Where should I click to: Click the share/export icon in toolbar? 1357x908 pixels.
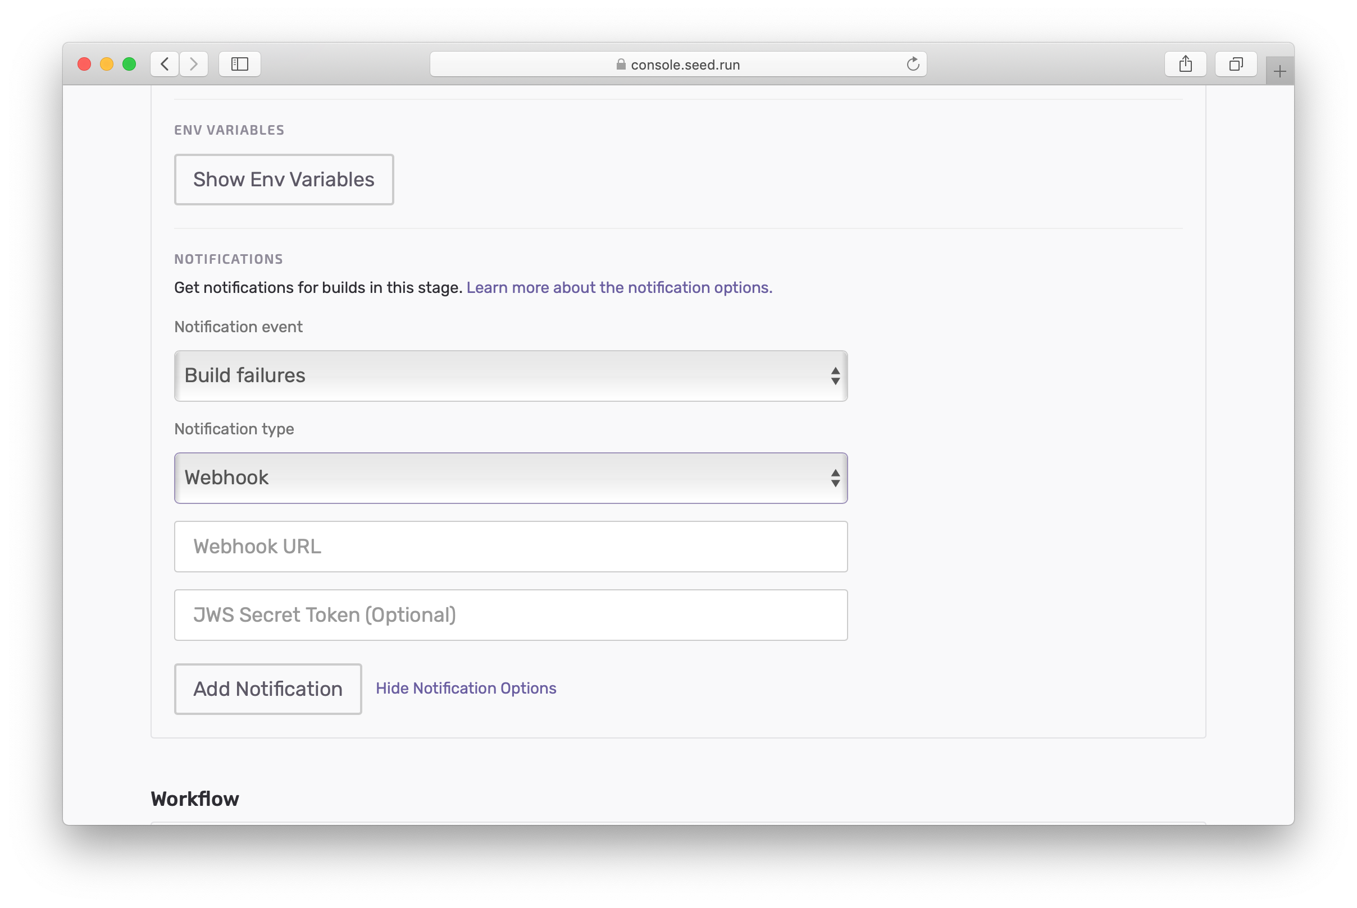1186,64
